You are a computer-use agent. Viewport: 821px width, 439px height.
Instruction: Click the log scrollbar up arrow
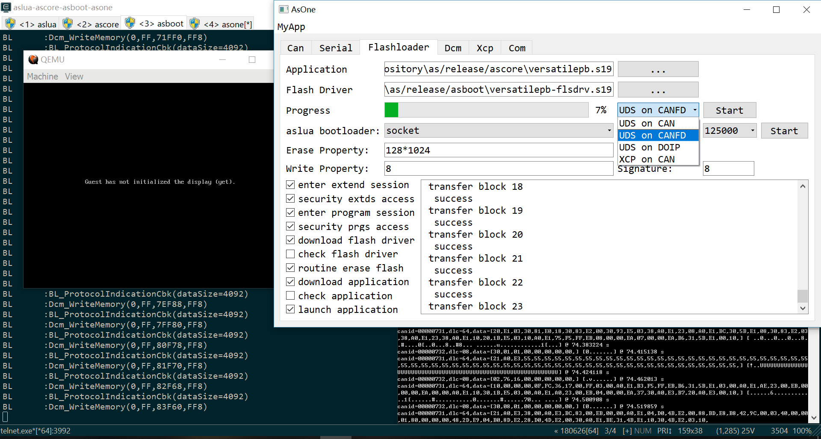click(x=803, y=186)
